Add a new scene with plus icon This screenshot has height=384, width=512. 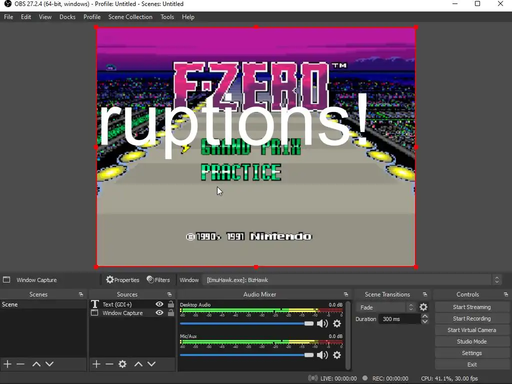coord(7,364)
